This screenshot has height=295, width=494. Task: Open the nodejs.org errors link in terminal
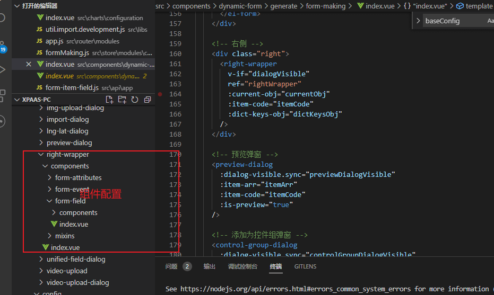pos(296,289)
